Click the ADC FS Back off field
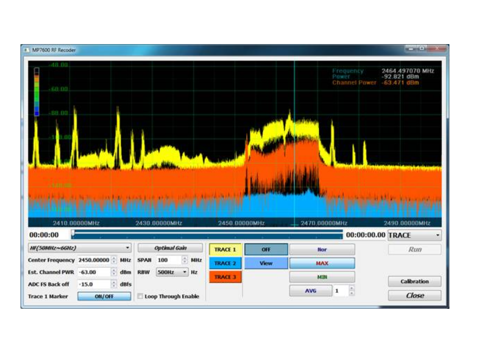Viewport: 495px width, 364px height. (94, 284)
